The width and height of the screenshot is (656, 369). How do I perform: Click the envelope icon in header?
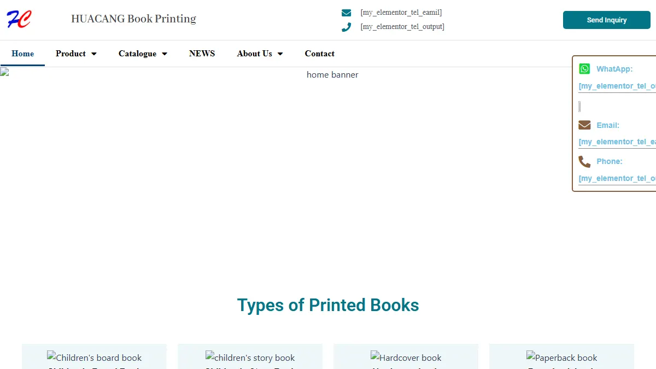point(346,13)
